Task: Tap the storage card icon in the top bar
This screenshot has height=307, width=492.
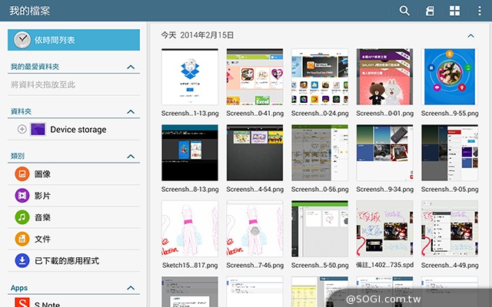Action: (x=430, y=11)
